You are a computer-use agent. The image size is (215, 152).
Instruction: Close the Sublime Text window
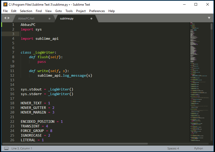click(x=208, y=4)
